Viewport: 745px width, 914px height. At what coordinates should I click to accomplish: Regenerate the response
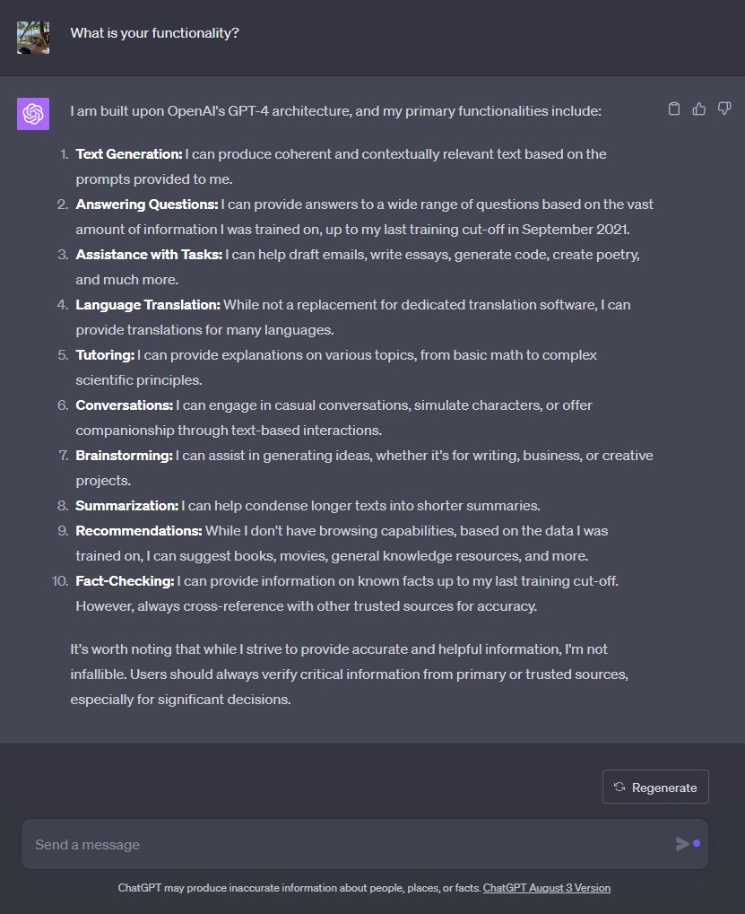tap(655, 787)
